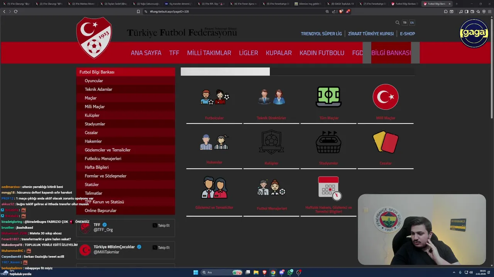Close the active Futbol Bilgi Bankası tab
Viewport: 494px width, 277px height.
tap(449, 4)
